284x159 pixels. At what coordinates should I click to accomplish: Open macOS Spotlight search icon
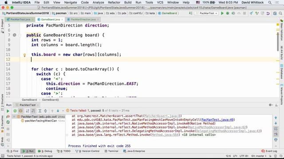tap(270, 3)
